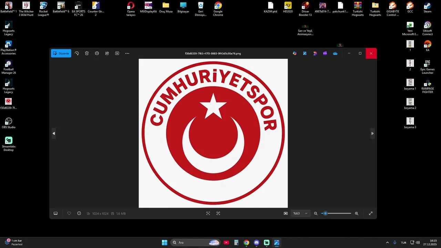Select the Rocket League desktop icon
This screenshot has height=248, width=441.
(43, 9)
